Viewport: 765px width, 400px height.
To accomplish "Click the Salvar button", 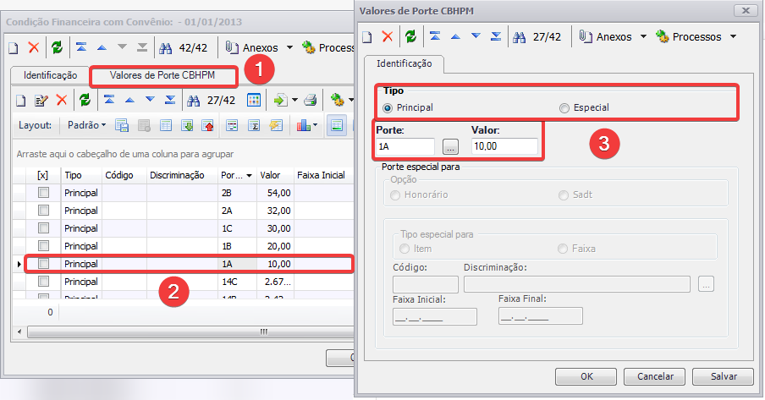I will click(723, 376).
